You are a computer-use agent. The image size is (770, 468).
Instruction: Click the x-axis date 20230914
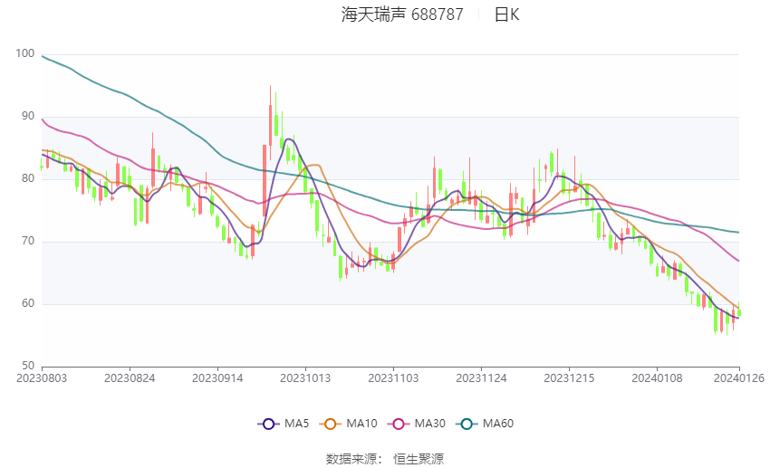[x=217, y=378]
